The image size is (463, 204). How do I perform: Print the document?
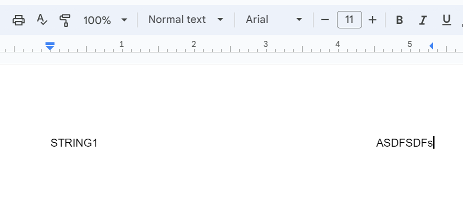(x=18, y=20)
